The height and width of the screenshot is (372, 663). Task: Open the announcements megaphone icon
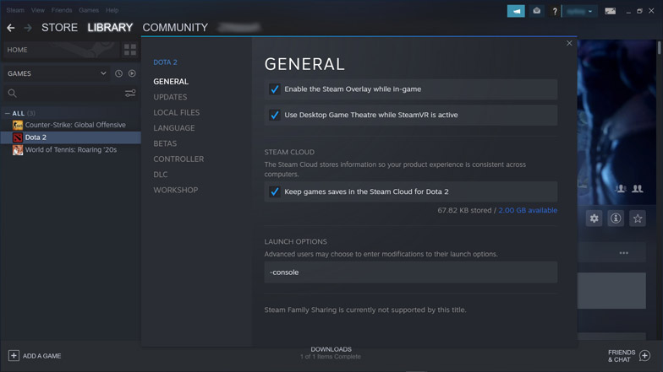(x=516, y=12)
